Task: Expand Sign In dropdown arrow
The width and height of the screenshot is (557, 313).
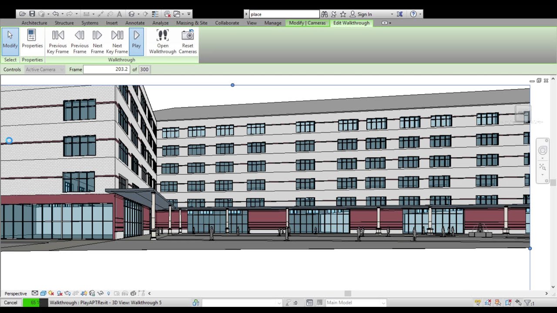Action: coord(392,14)
